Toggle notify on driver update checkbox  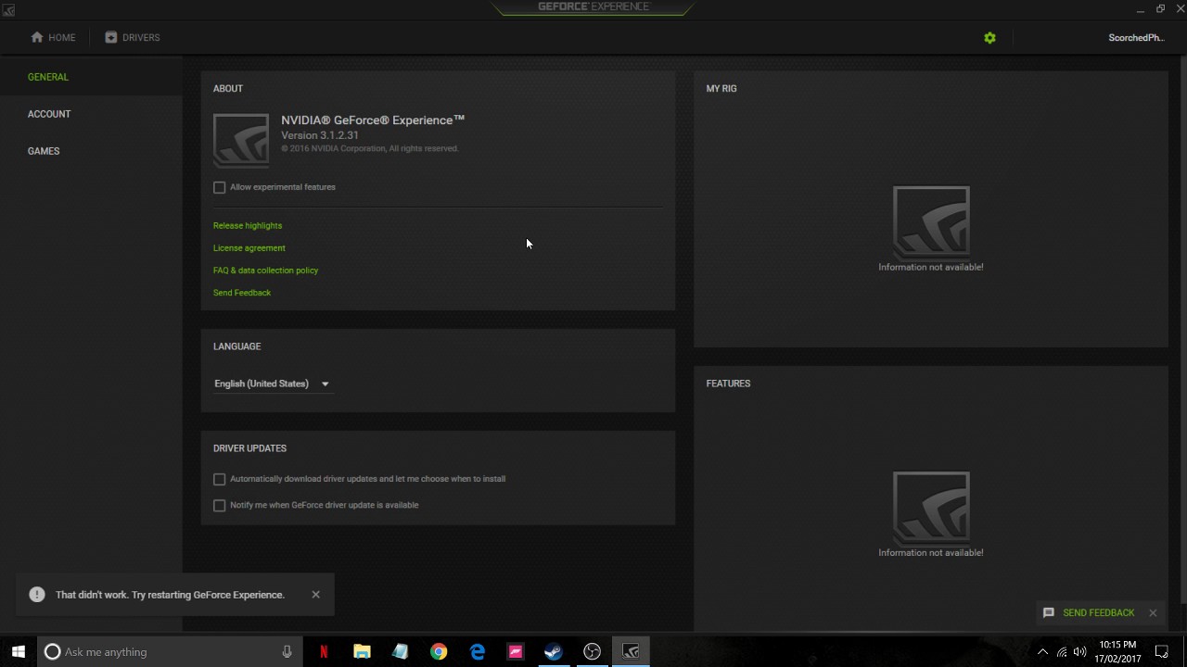pos(220,505)
